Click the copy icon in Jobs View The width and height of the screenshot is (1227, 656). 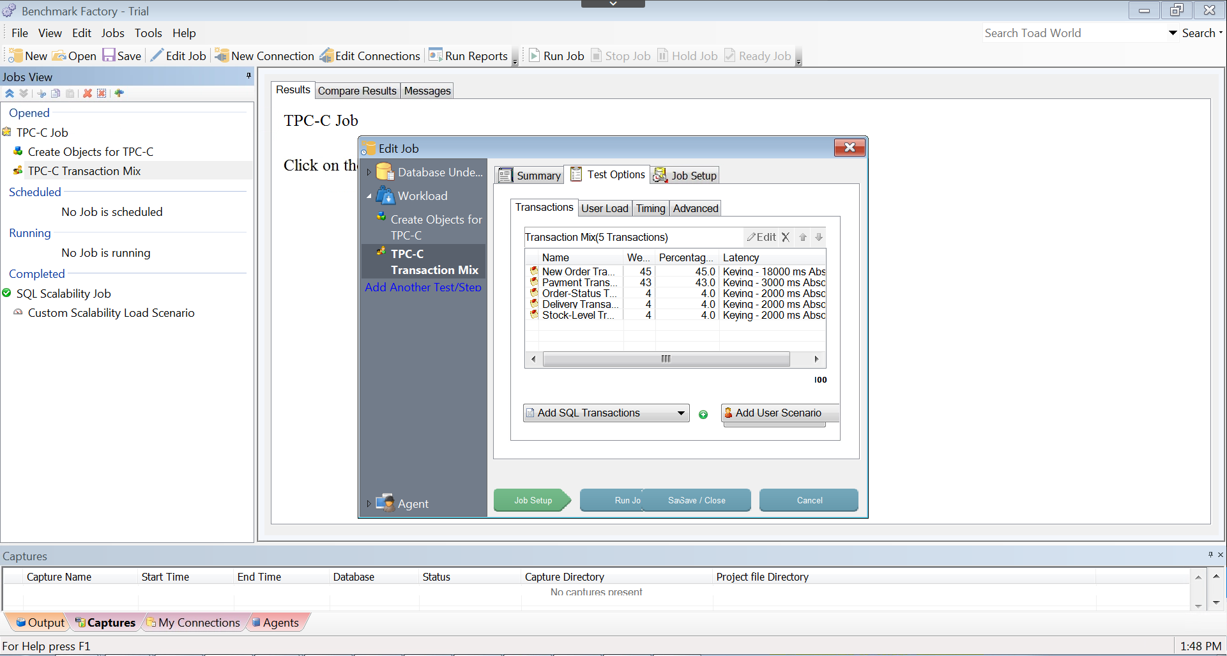[x=56, y=93]
